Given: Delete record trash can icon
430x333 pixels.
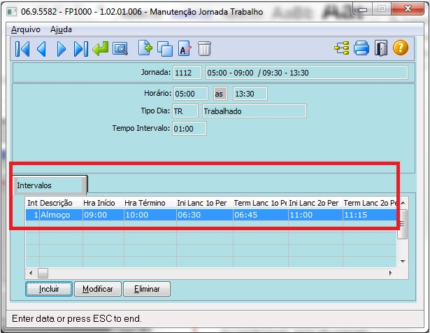Looking at the screenshot, I should point(204,49).
